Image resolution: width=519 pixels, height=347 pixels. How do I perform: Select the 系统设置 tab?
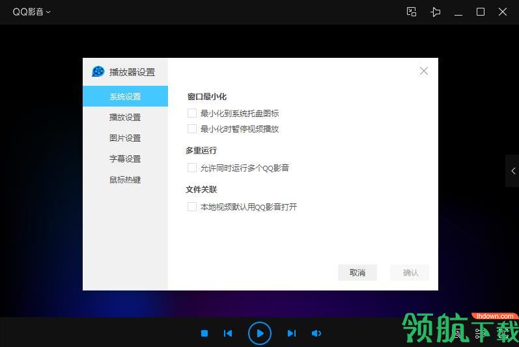[x=125, y=96]
